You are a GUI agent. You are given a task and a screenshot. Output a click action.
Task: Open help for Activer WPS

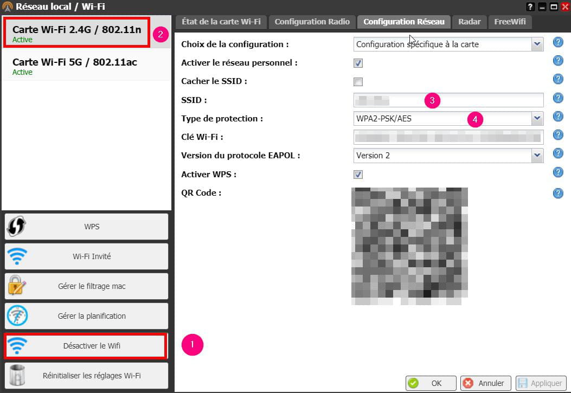(558, 172)
